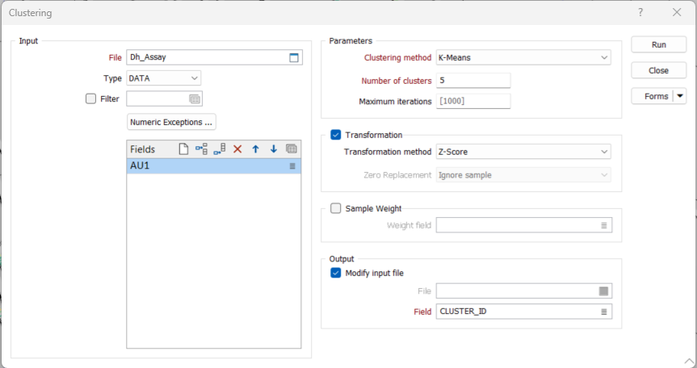Enable the Filter checkbox
Image resolution: width=697 pixels, height=368 pixels.
(91, 98)
